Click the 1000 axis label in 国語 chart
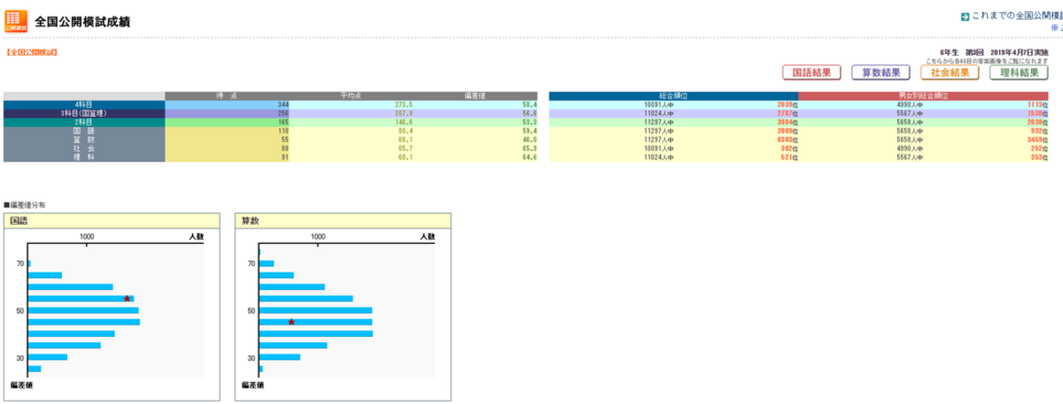The height and width of the screenshot is (404, 1063). coord(88,236)
